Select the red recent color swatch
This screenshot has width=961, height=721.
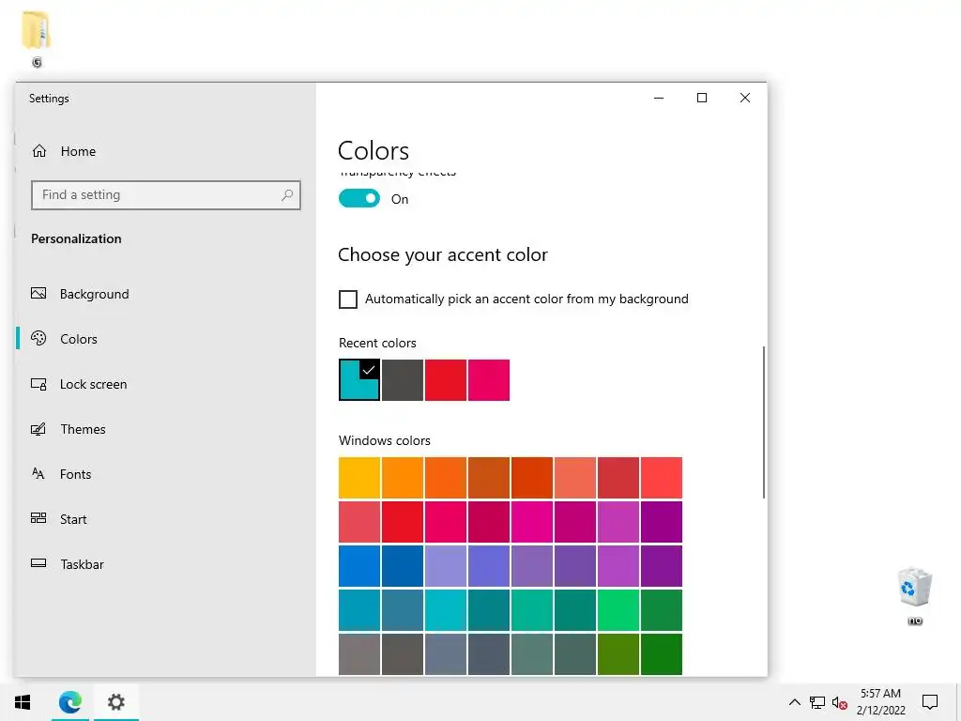point(446,380)
